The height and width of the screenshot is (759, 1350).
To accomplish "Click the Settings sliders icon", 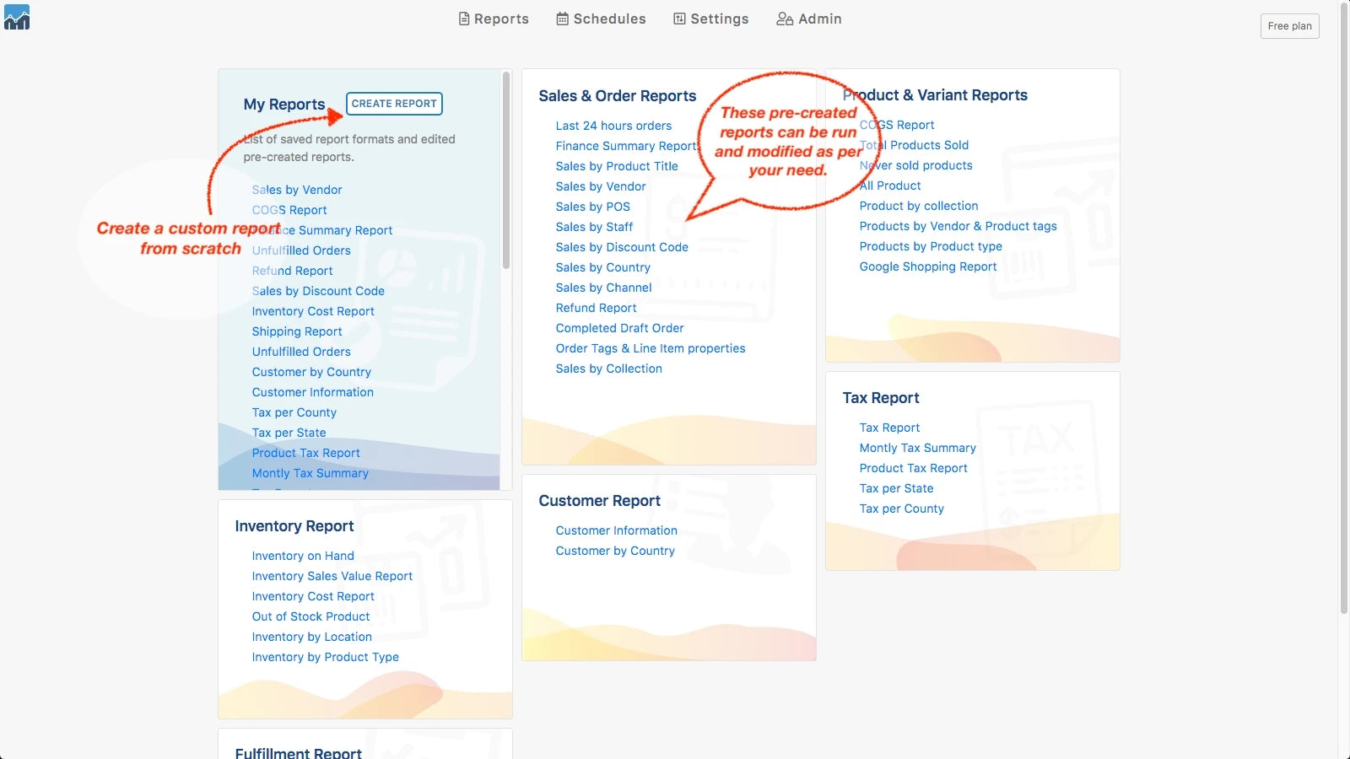I will [x=679, y=19].
